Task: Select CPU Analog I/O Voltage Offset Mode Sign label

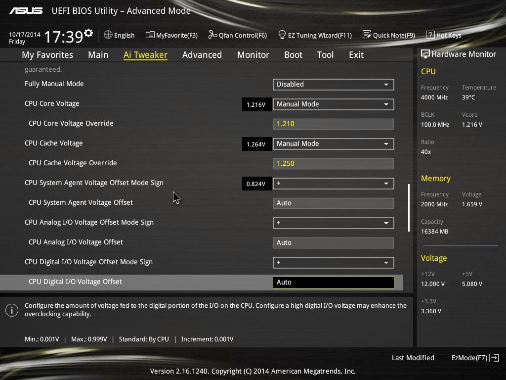Action: 89,222
